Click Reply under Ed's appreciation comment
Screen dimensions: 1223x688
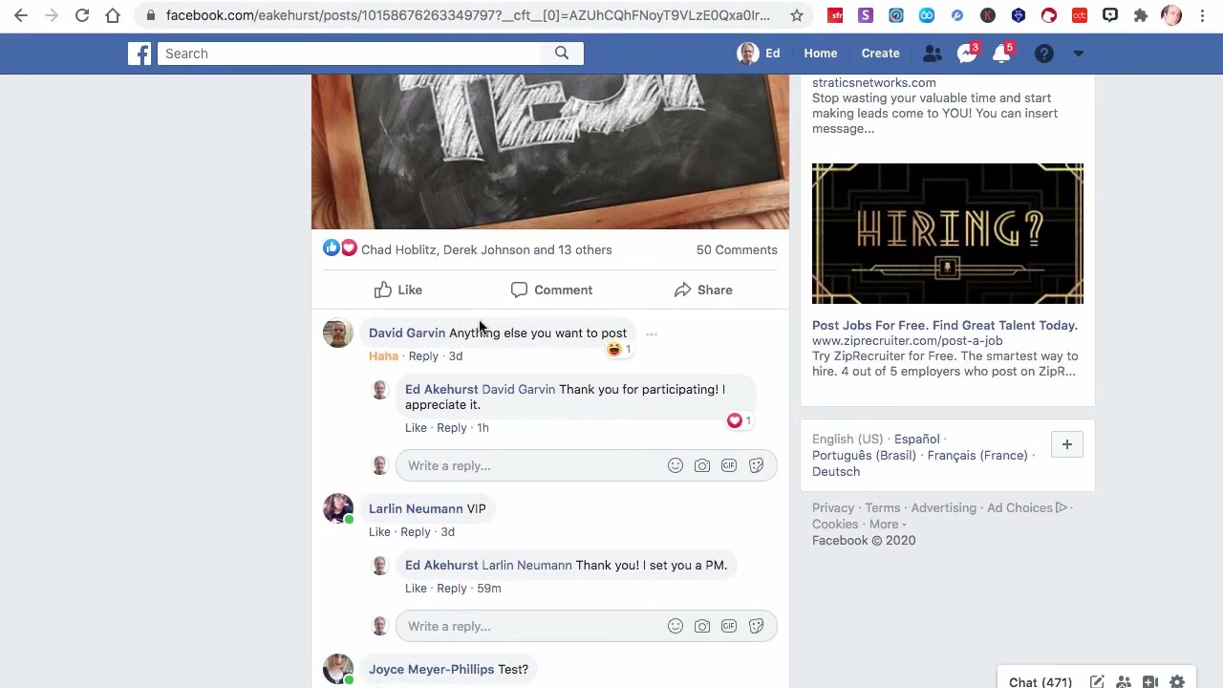click(x=451, y=427)
